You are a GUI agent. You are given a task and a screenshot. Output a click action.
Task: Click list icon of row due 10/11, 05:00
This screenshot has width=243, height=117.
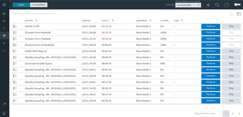[x=15, y=101]
